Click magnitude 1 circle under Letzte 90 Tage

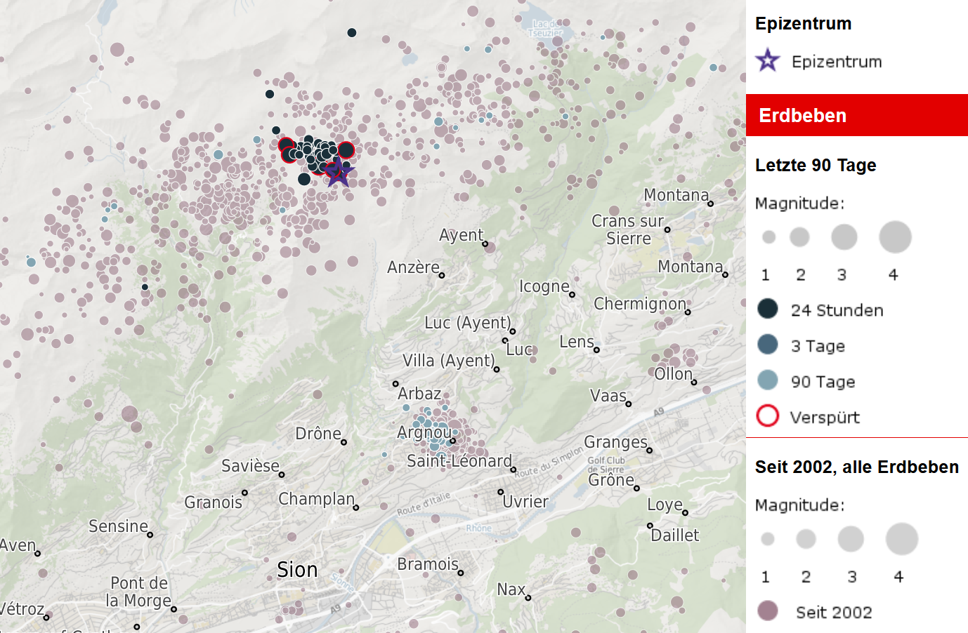768,237
